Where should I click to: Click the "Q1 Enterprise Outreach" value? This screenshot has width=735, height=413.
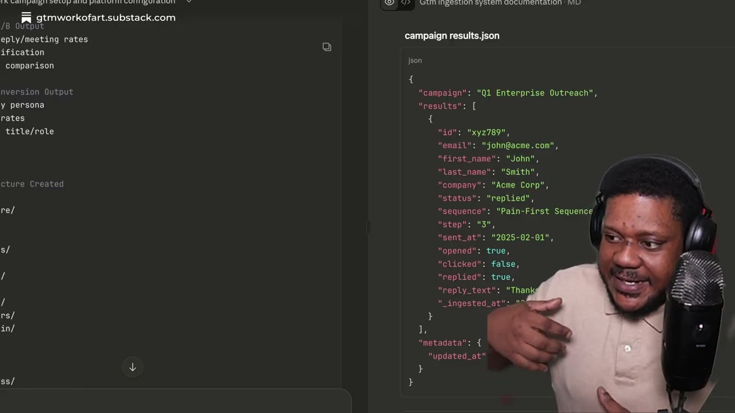point(535,93)
